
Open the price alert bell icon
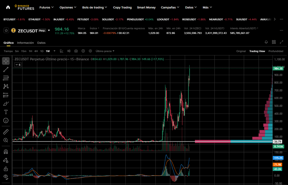[266, 42]
